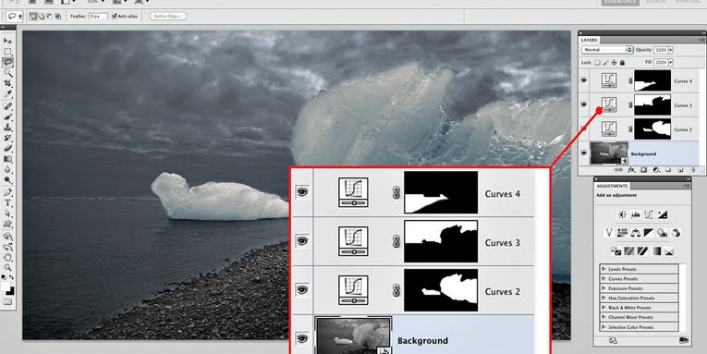Select the Blur tool
The image size is (707, 354).
click(8, 168)
